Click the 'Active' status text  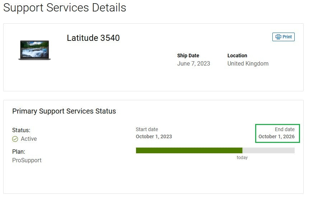tap(29, 139)
